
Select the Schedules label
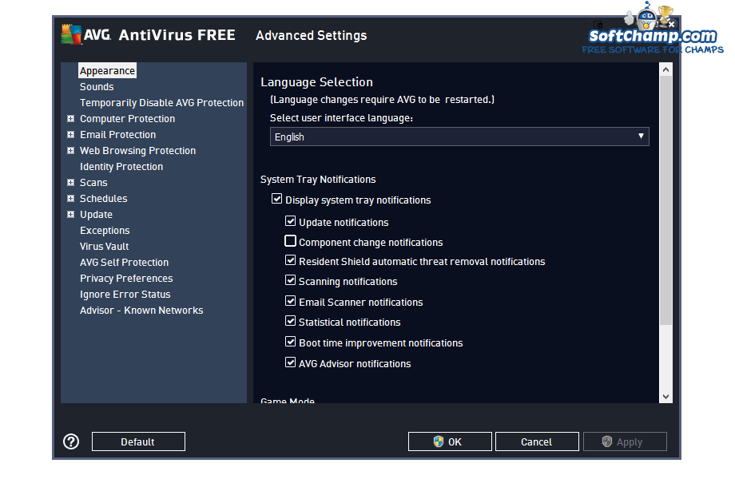pos(104,199)
